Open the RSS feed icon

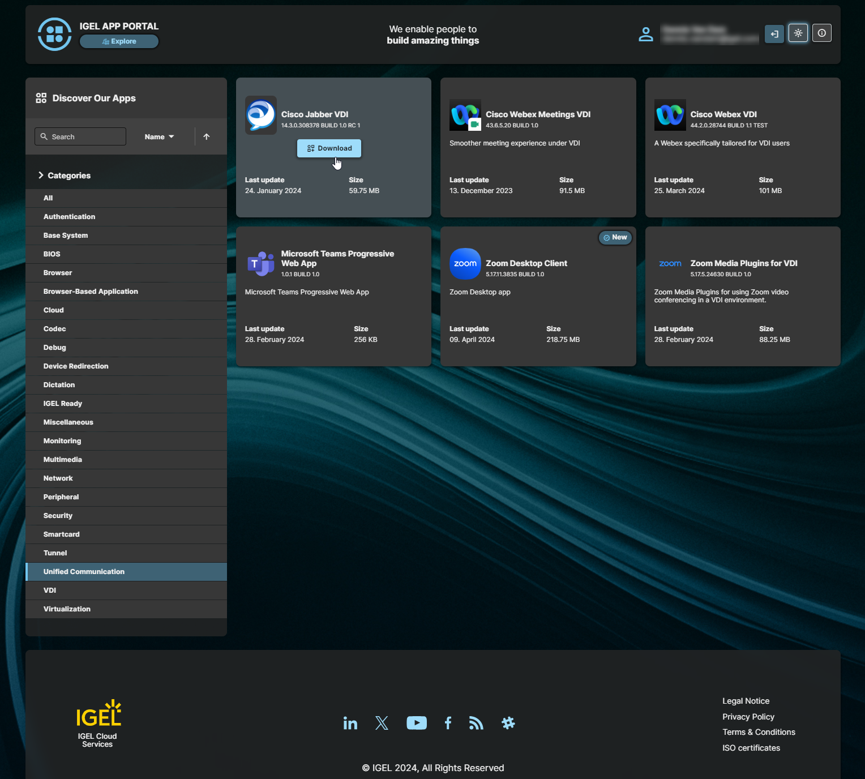476,723
